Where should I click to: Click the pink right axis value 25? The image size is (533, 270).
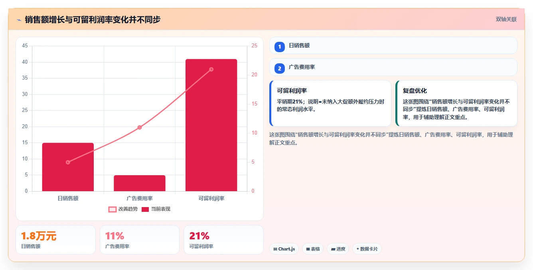255,46
